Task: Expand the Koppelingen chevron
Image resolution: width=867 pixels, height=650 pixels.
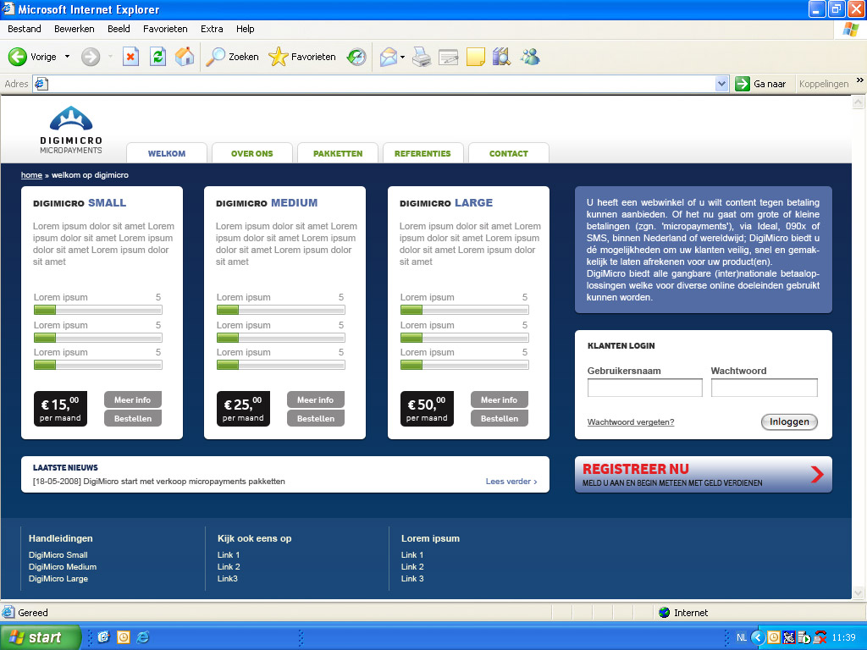Action: 860,80
